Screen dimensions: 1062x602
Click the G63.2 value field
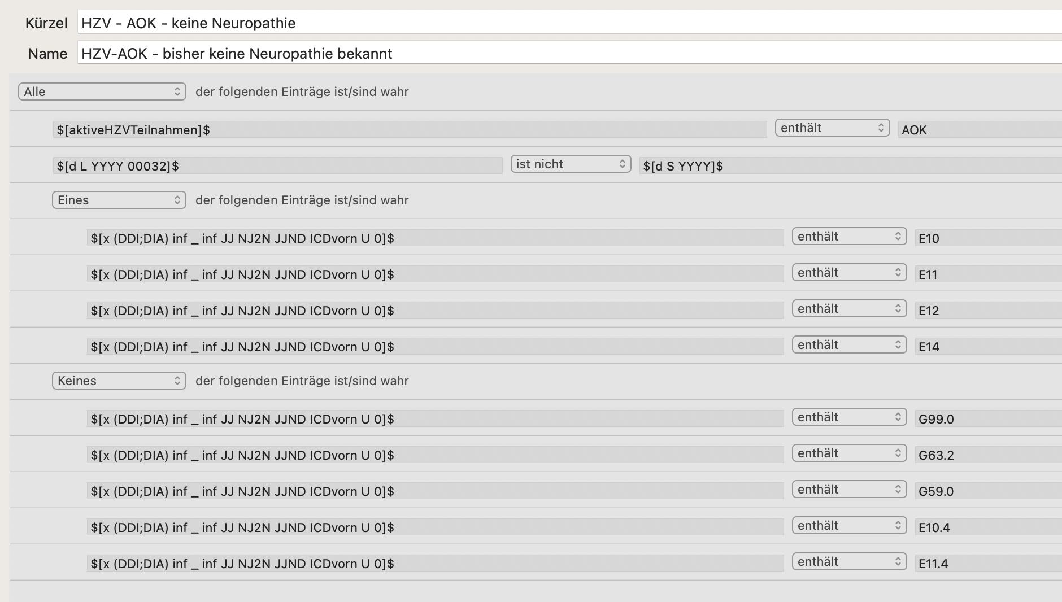[x=989, y=455]
